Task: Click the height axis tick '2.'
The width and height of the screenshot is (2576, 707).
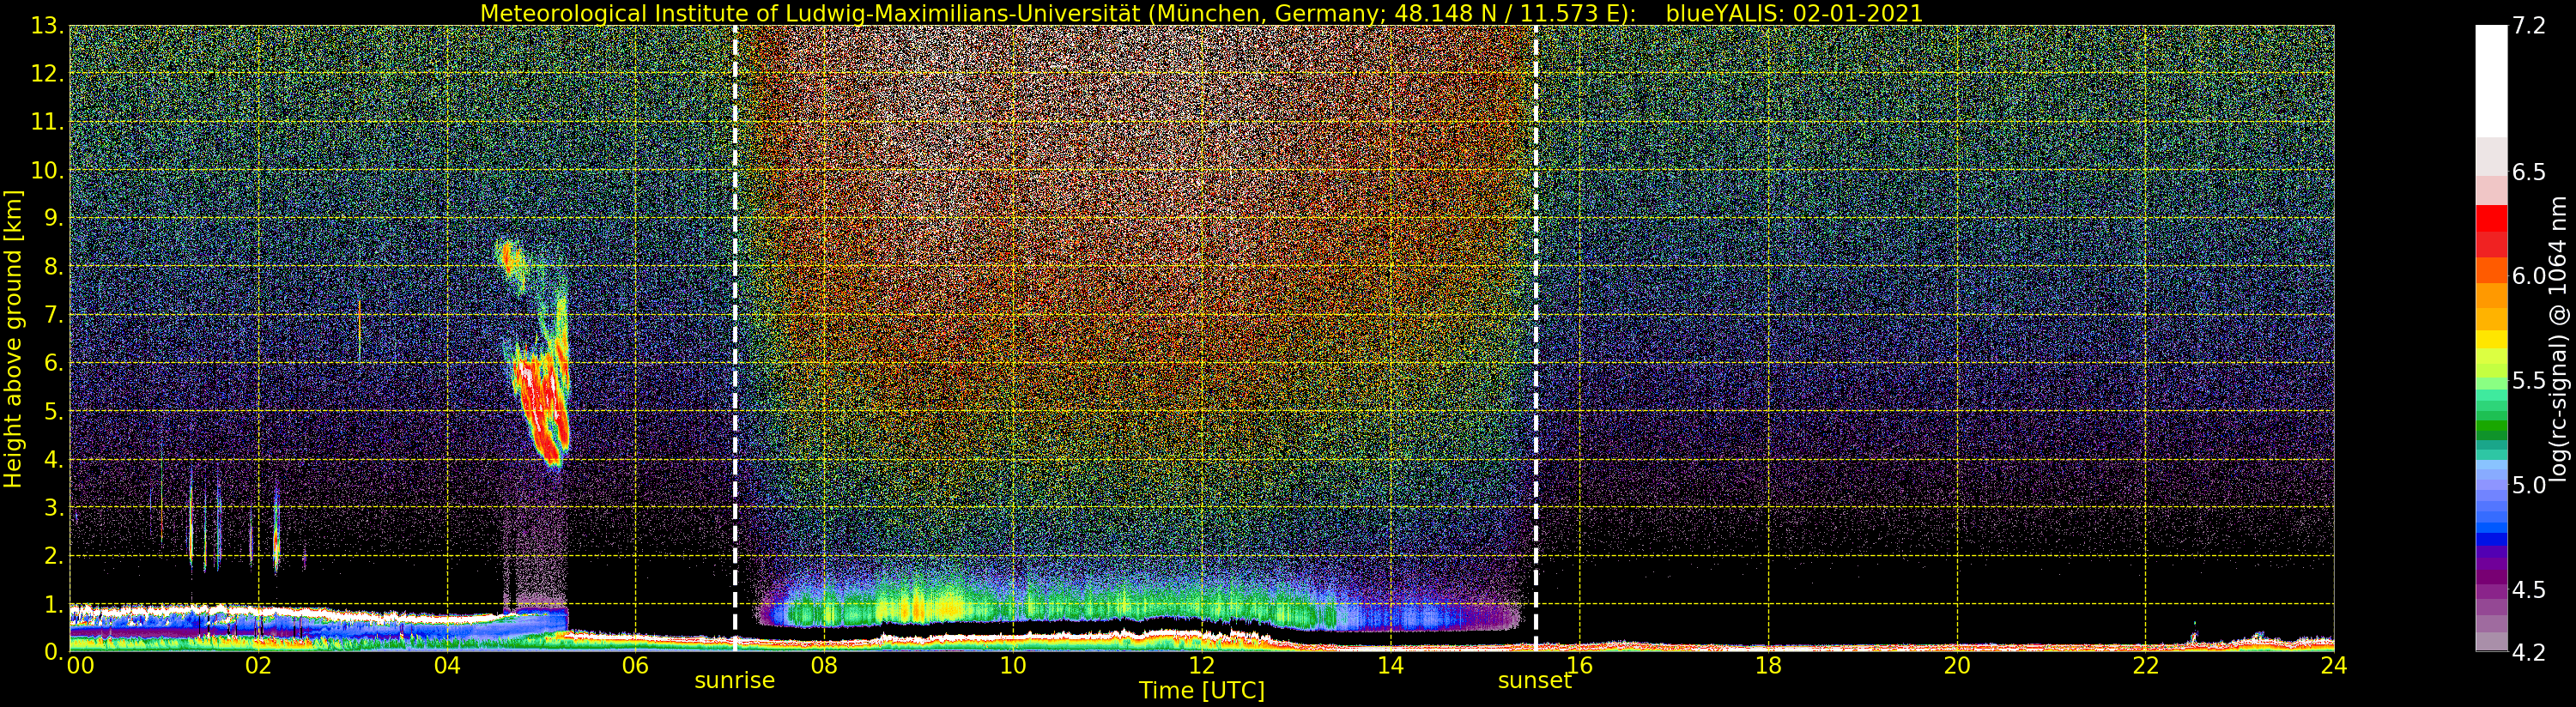Action: (x=53, y=556)
